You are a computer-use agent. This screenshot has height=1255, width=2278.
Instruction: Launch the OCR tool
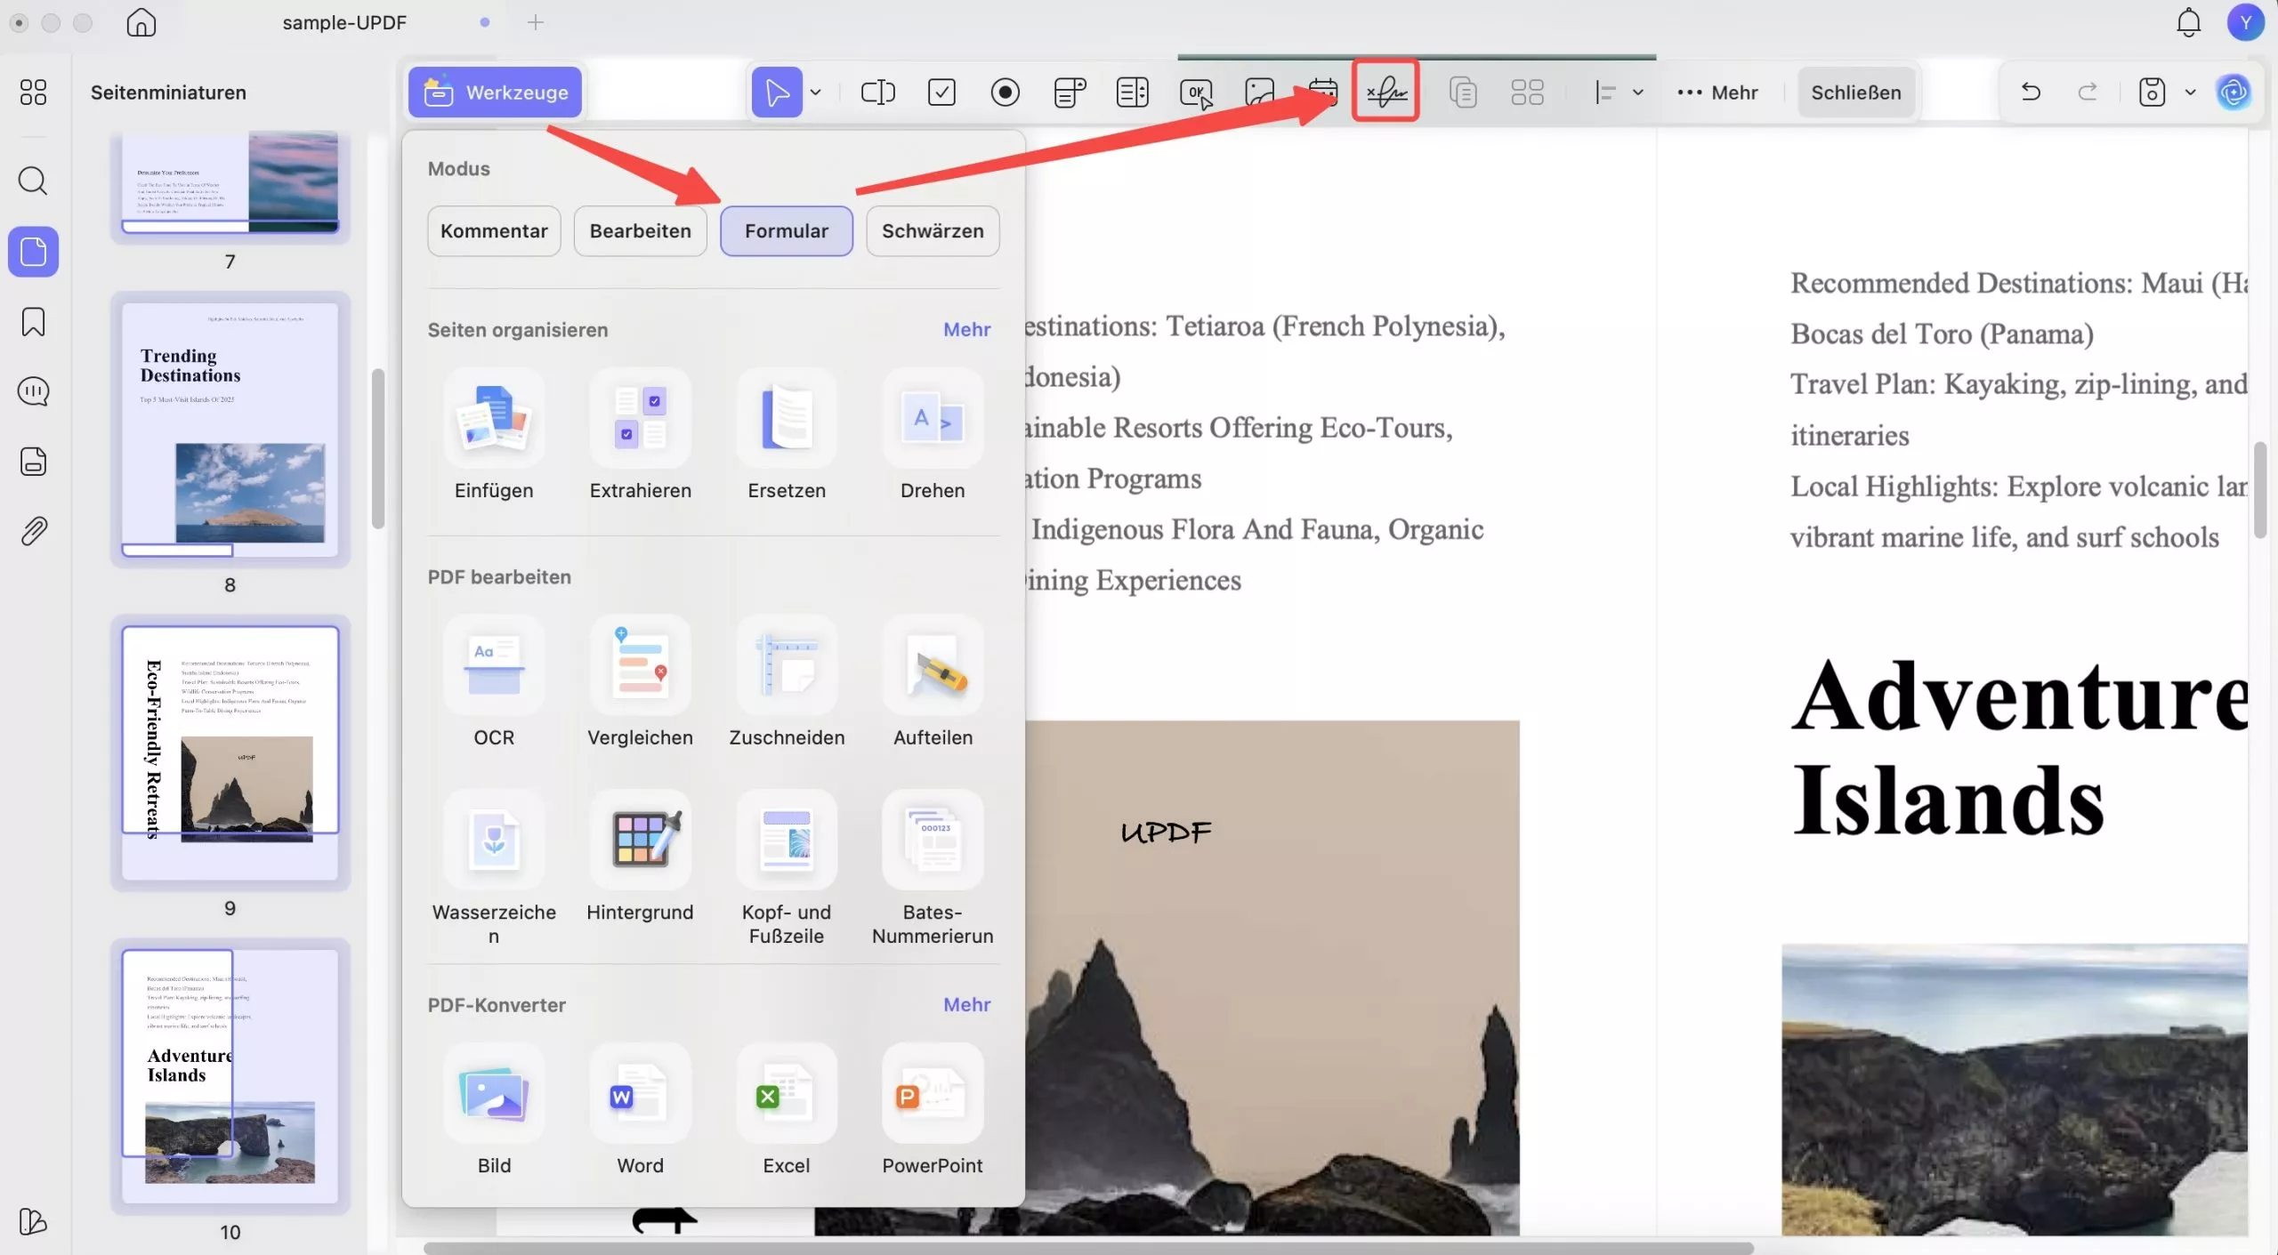tap(494, 682)
